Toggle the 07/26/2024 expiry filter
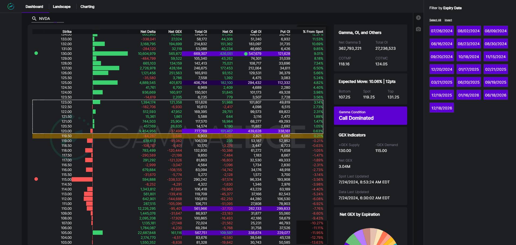The image size is (516, 245). (442, 31)
